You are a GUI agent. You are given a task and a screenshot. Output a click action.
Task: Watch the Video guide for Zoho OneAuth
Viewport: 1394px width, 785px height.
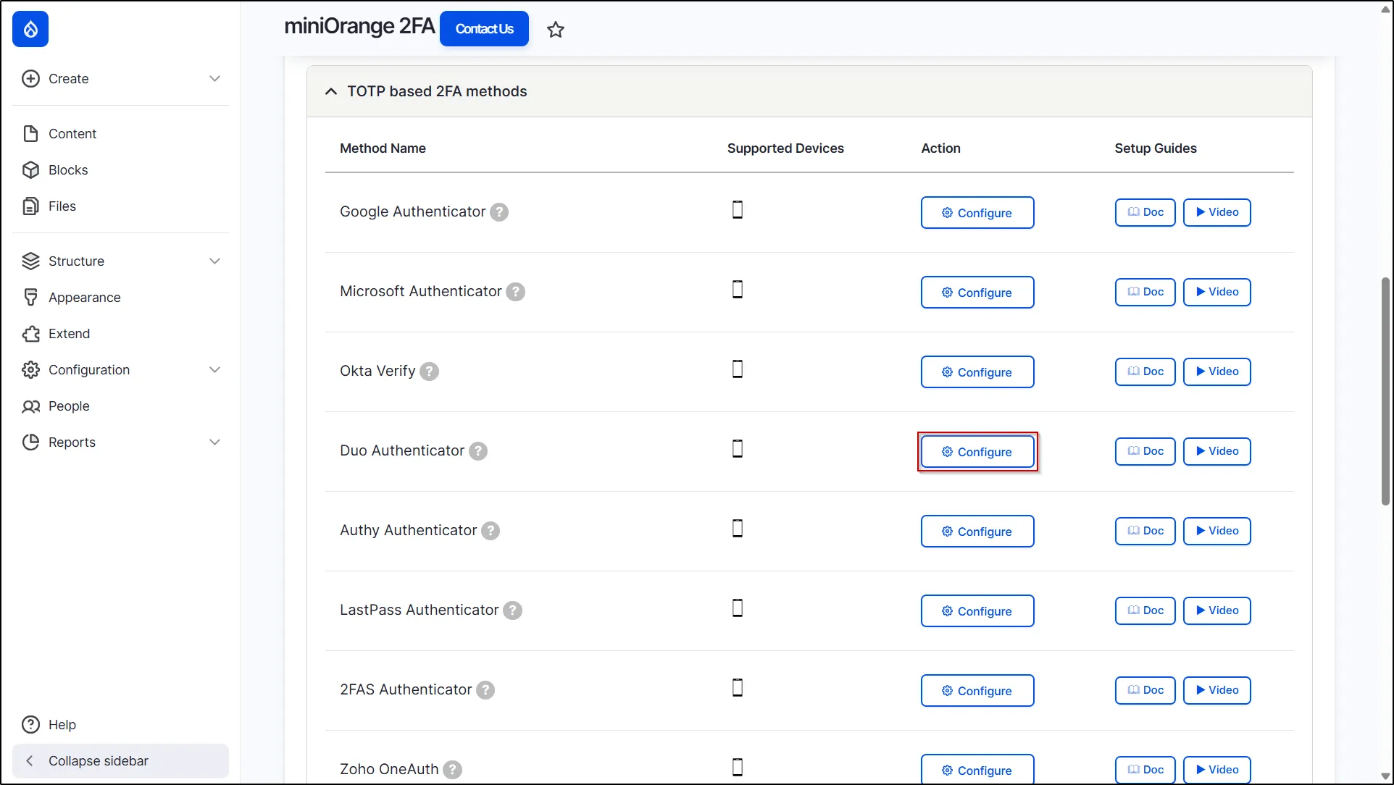1217,770
